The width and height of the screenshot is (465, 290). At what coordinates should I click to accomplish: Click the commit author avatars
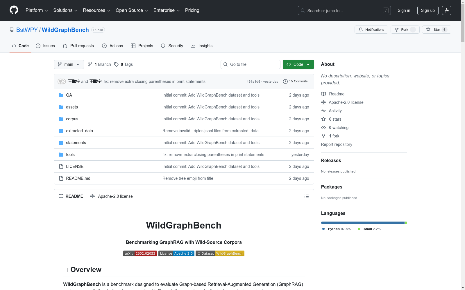point(62,81)
